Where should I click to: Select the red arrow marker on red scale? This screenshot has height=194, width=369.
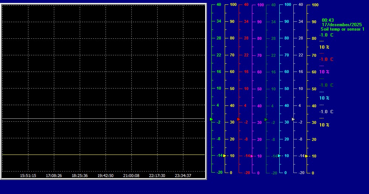click(x=238, y=119)
